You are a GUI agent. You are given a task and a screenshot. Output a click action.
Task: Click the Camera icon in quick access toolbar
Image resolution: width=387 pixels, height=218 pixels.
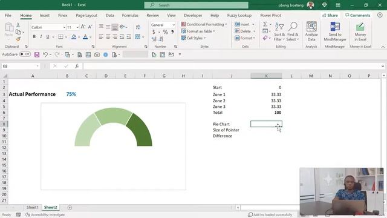point(97,54)
